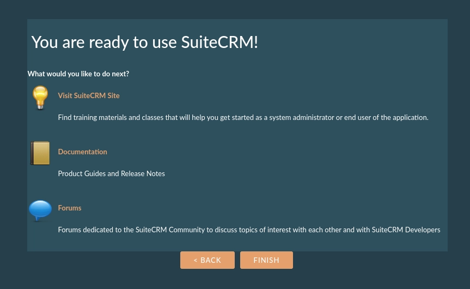Click the 'Find training materials and classes' description
470x289 pixels.
[243, 117]
